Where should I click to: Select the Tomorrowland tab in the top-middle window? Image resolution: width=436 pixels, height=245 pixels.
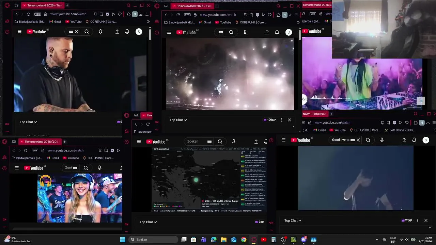[192, 6]
